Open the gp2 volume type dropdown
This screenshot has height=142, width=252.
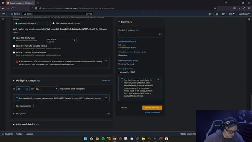tap(46, 89)
